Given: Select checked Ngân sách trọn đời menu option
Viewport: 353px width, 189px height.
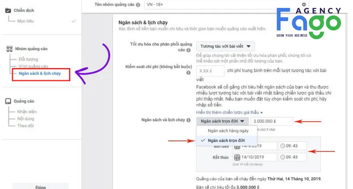Looking at the screenshot, I should [227, 140].
